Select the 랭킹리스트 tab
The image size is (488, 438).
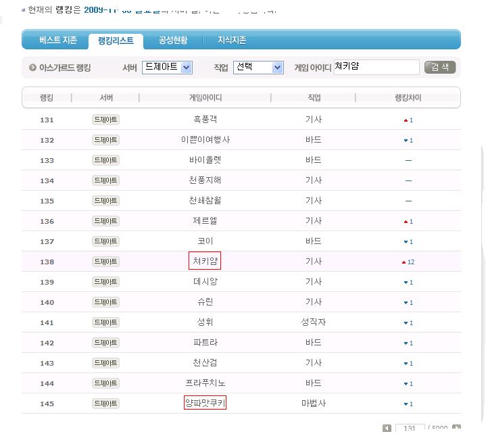[x=116, y=41]
